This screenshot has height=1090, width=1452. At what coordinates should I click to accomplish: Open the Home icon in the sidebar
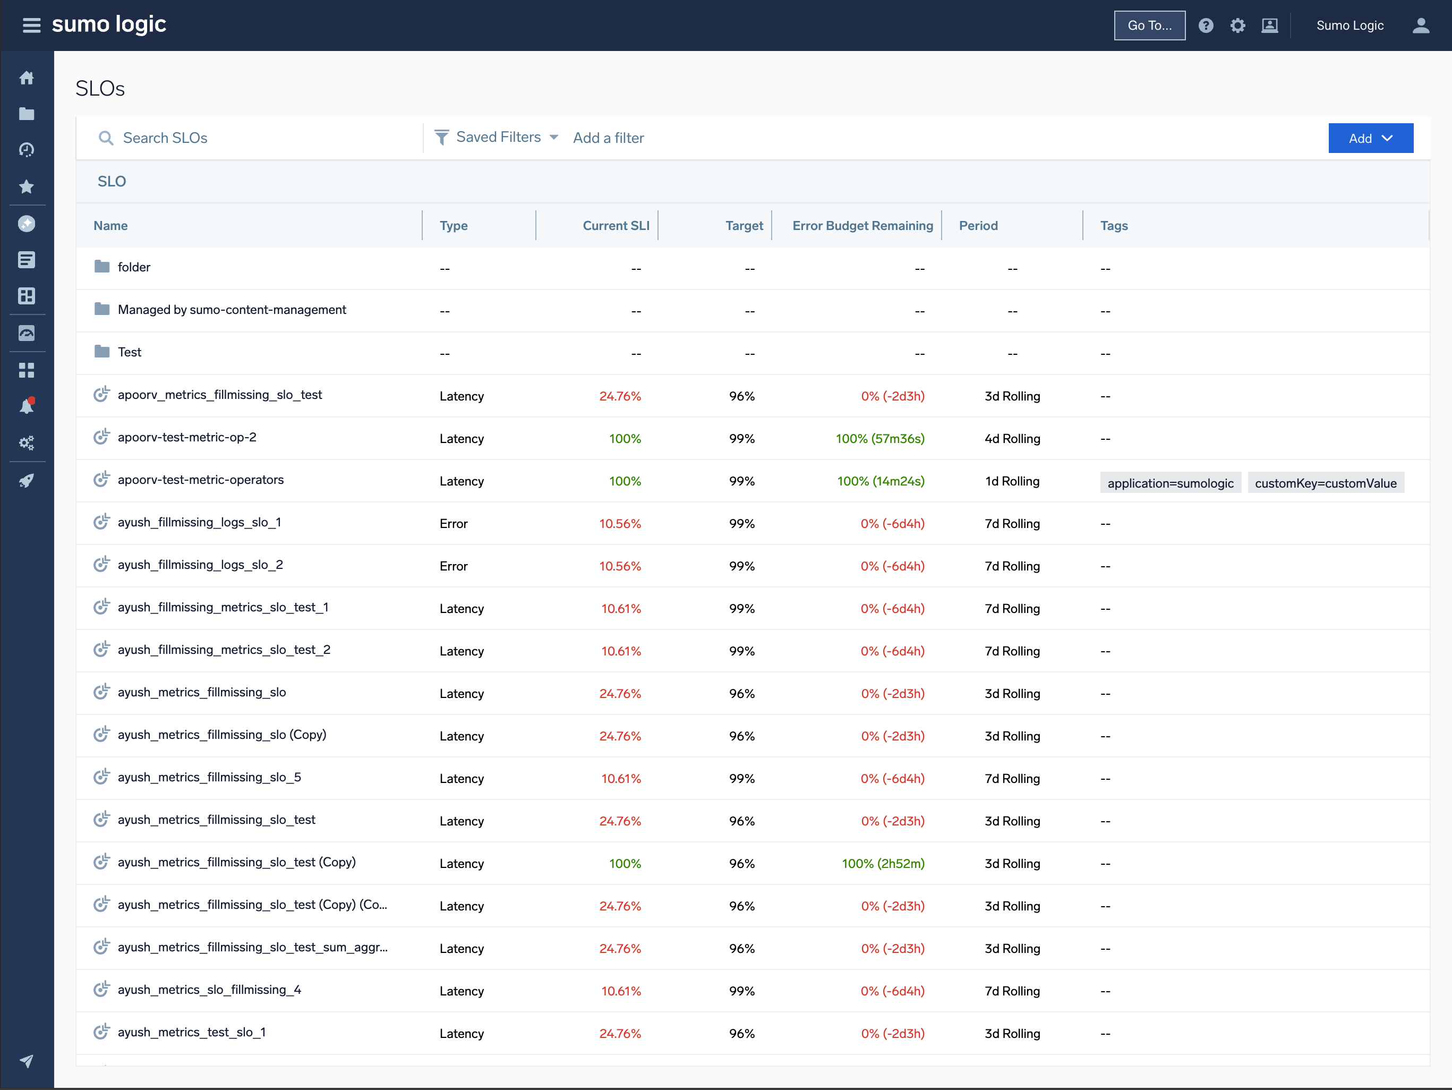pyautogui.click(x=27, y=78)
